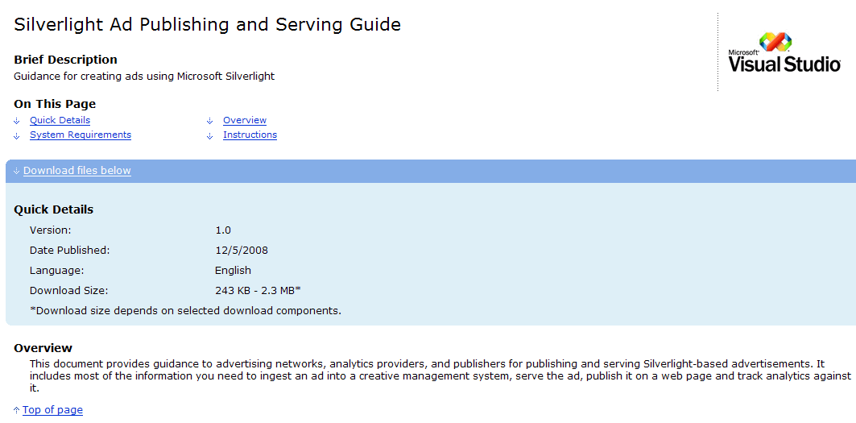Click the Download files below link
This screenshot has height=423, width=856.
77,171
